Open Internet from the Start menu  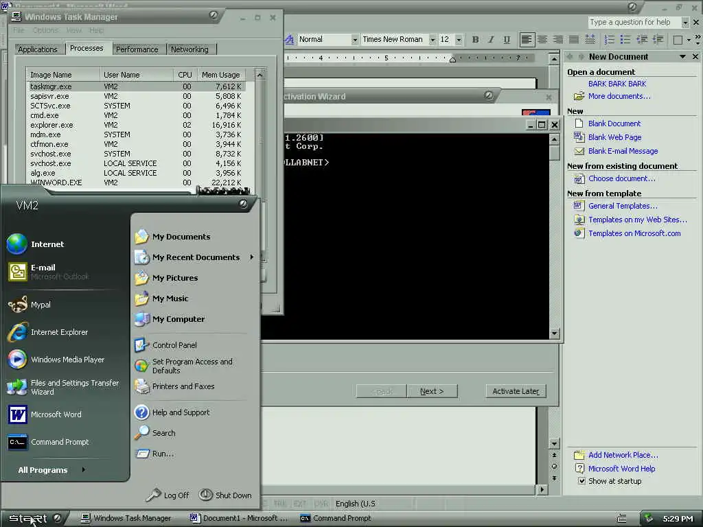pyautogui.click(x=36, y=244)
